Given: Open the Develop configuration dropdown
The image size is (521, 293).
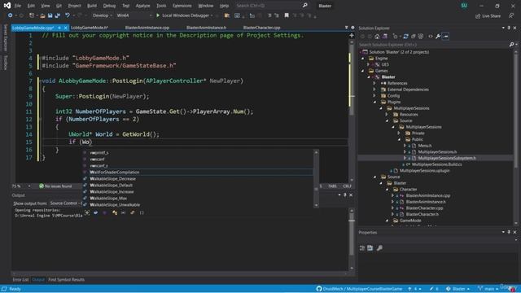Looking at the screenshot, I should click(x=102, y=15).
